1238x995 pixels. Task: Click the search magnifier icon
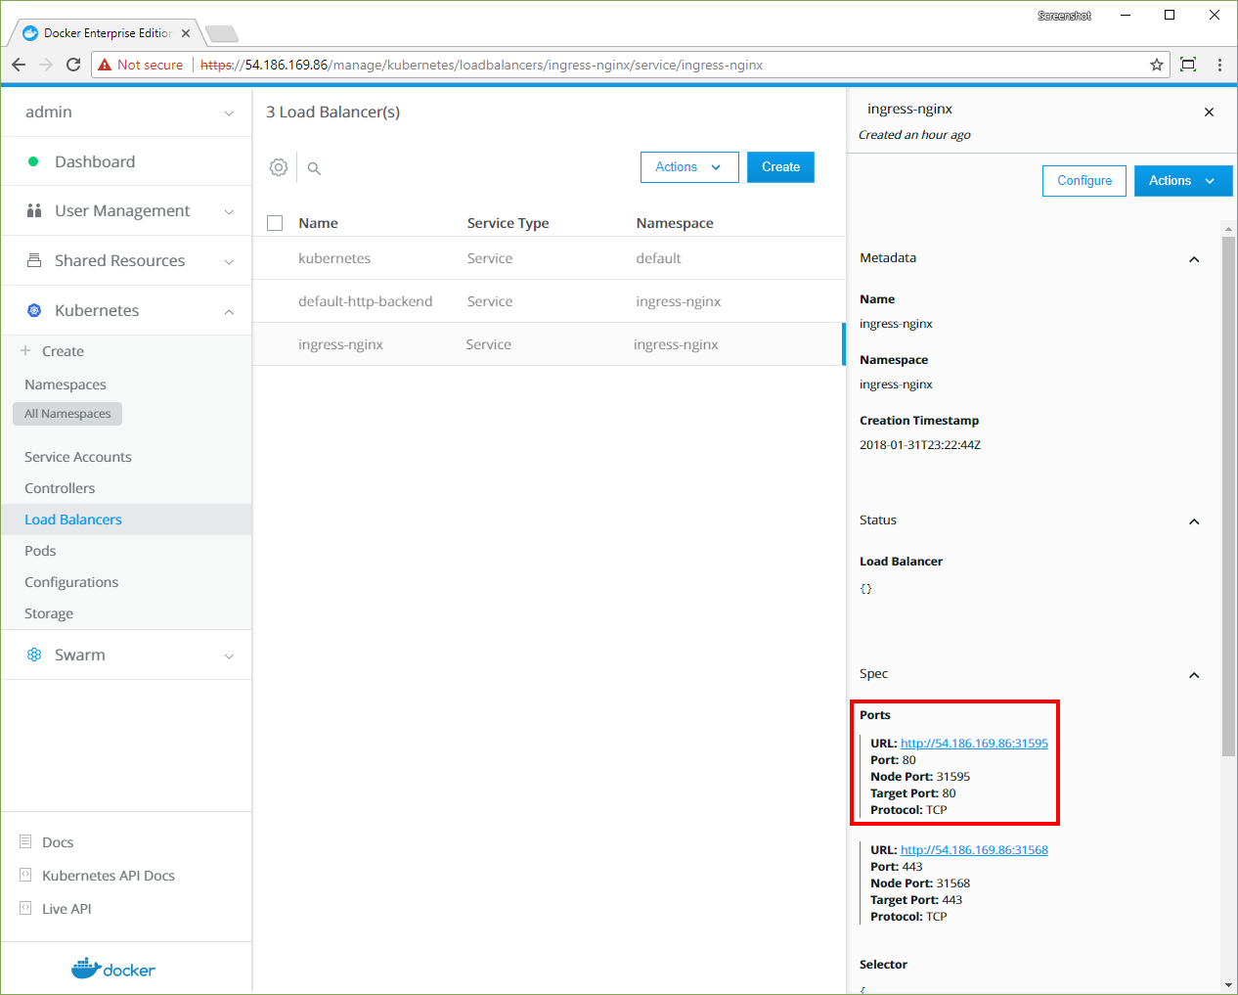point(314,168)
